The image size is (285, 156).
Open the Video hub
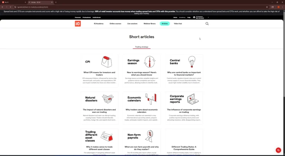click(178, 24)
